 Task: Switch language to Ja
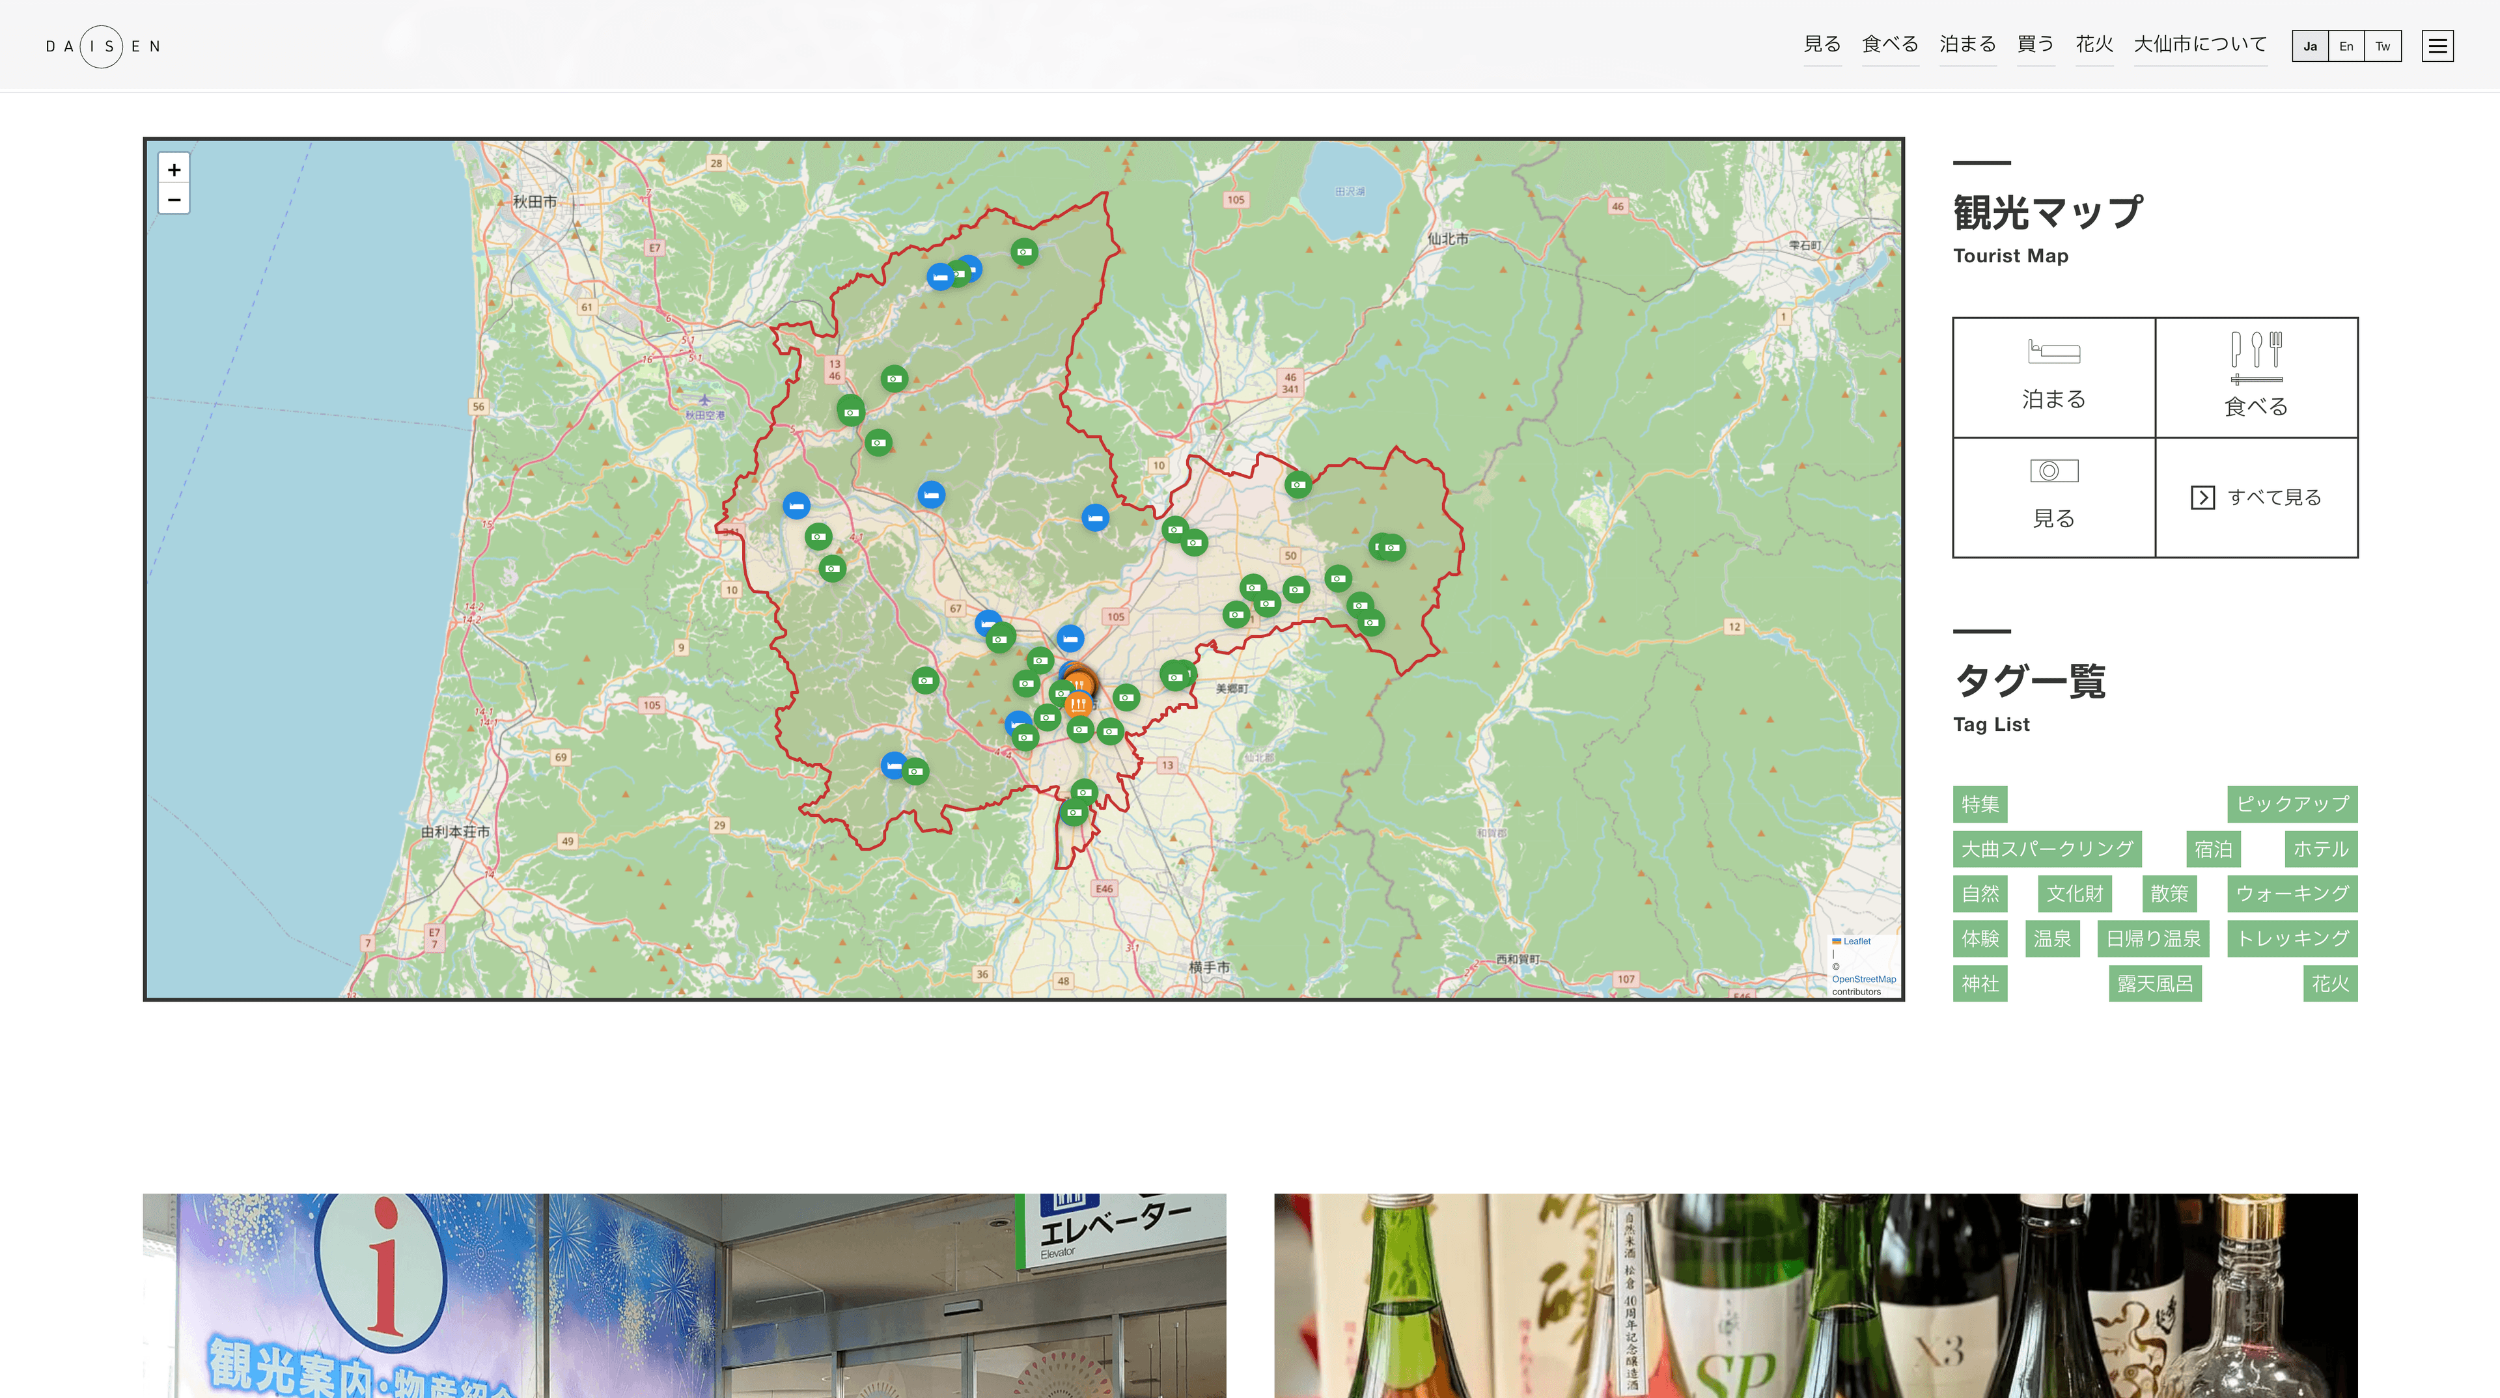coord(2310,46)
